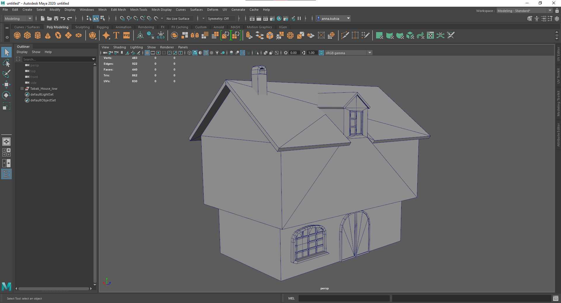Viewport: 561px width, 303px height.
Task: Open the Modeling menu set dropdown
Action: click(x=18, y=18)
